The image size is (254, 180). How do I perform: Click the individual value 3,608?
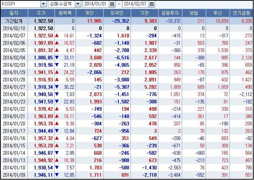[x=96, y=58]
